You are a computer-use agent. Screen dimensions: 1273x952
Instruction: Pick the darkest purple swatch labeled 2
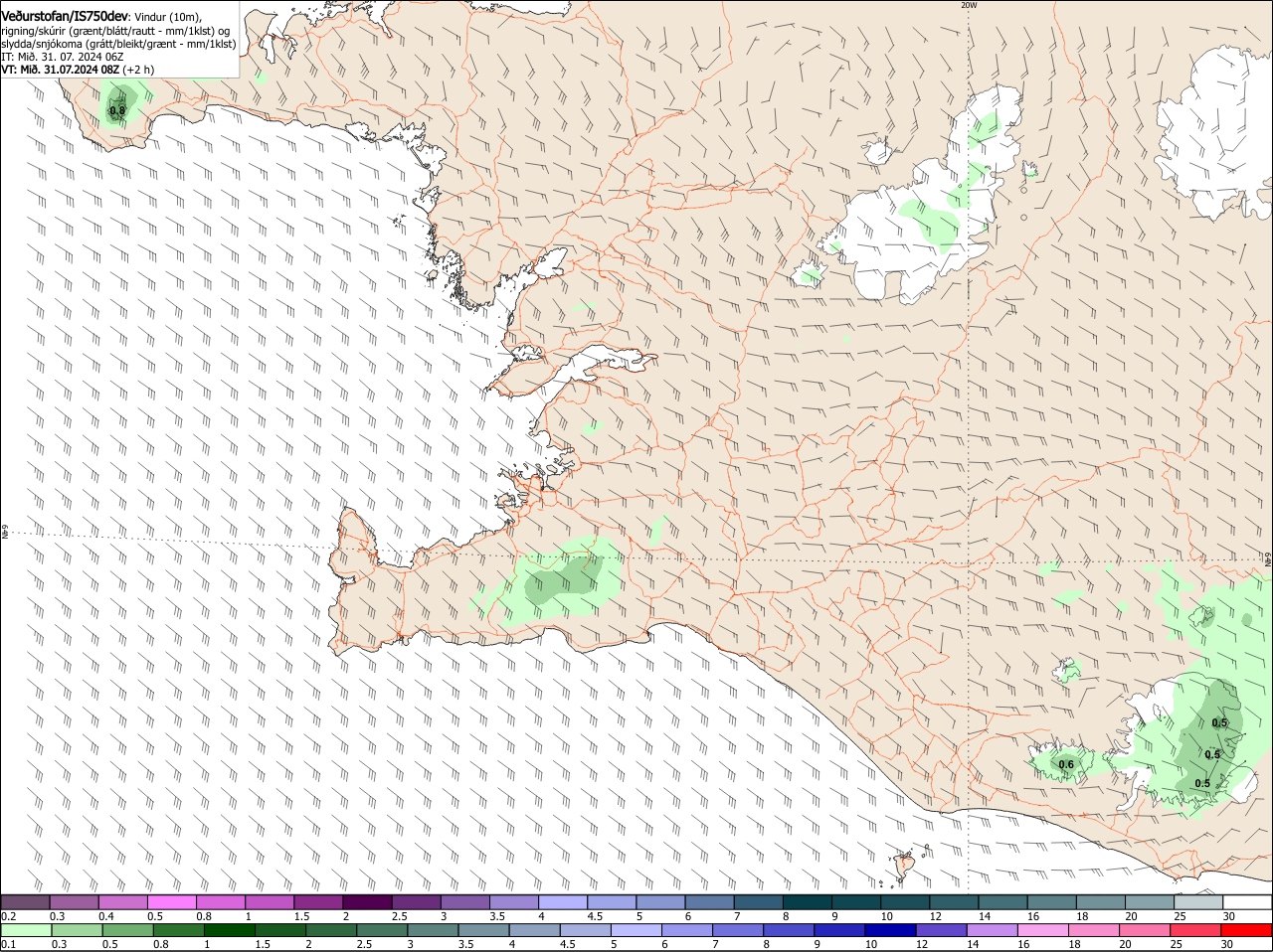tap(366, 901)
